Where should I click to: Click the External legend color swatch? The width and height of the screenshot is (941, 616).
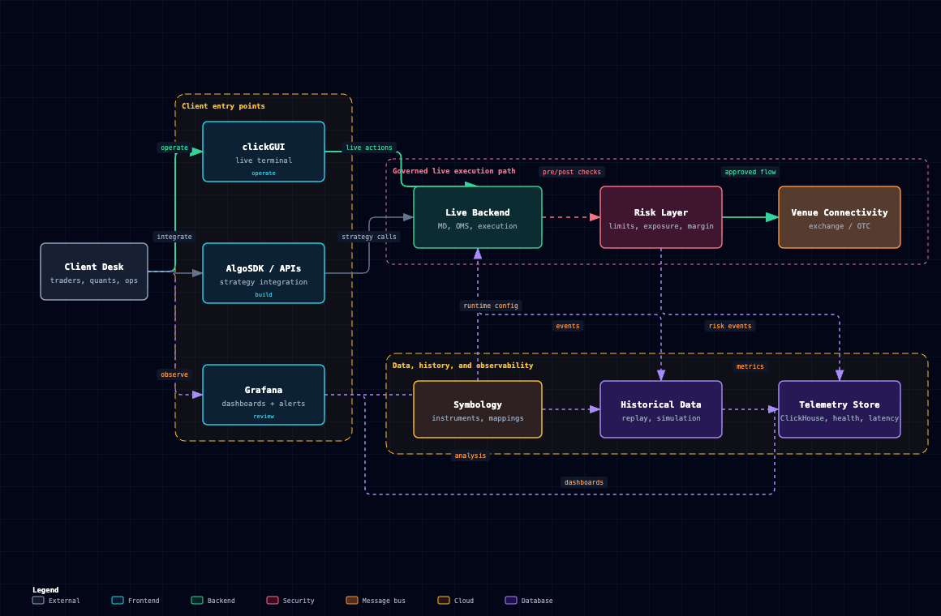click(x=38, y=601)
